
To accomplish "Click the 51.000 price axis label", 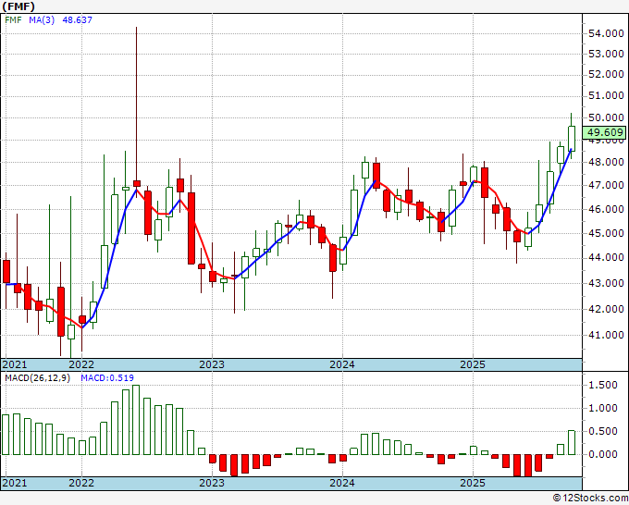I will pos(606,95).
